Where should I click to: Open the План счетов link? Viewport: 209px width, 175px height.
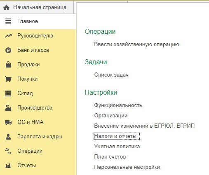pos(110,156)
